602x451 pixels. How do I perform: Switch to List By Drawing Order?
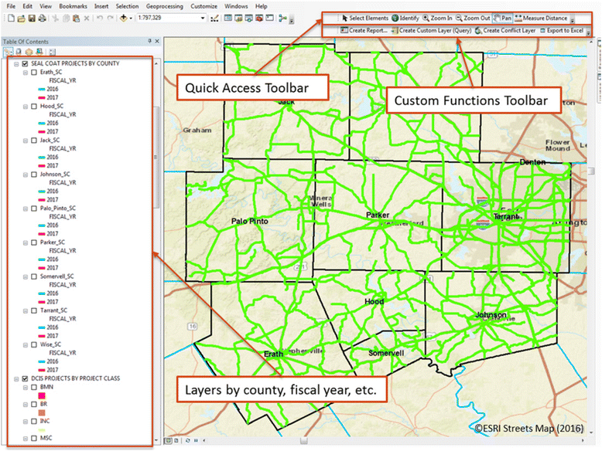[x=8, y=52]
